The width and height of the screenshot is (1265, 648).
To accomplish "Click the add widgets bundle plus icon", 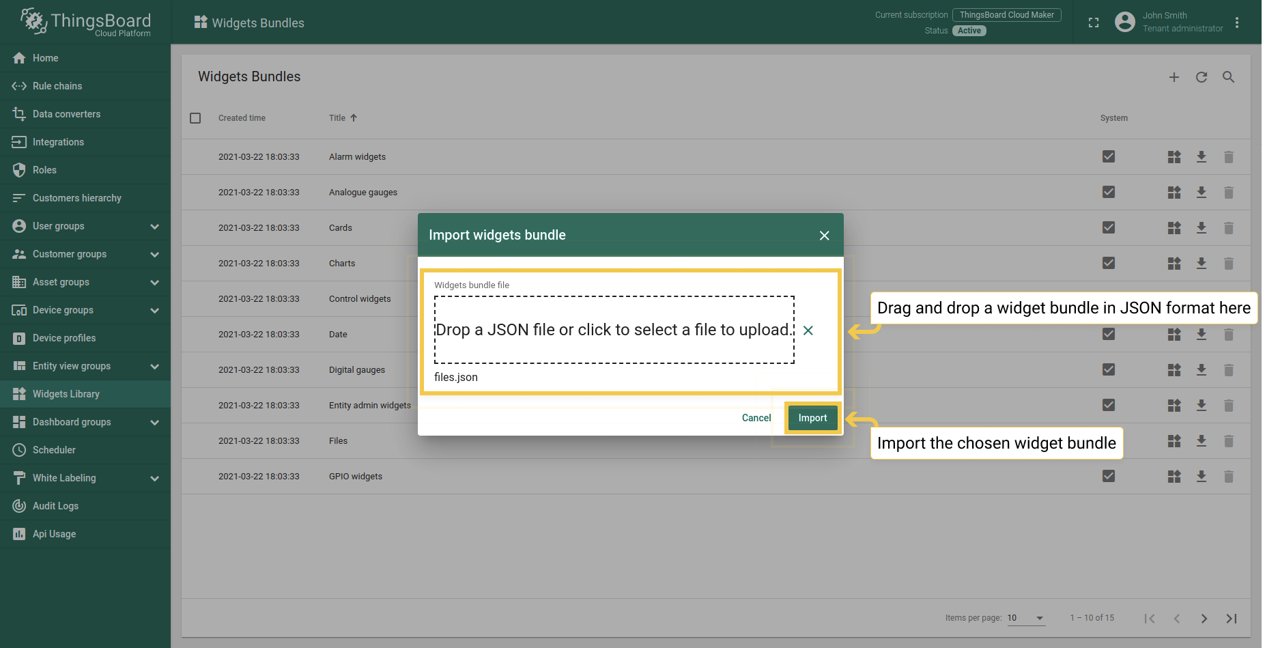I will click(x=1174, y=77).
